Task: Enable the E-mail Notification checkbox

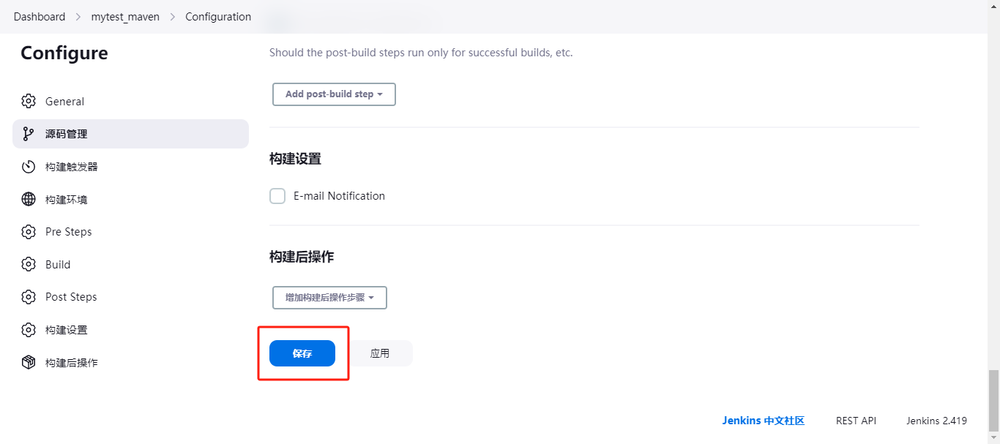Action: (277, 196)
